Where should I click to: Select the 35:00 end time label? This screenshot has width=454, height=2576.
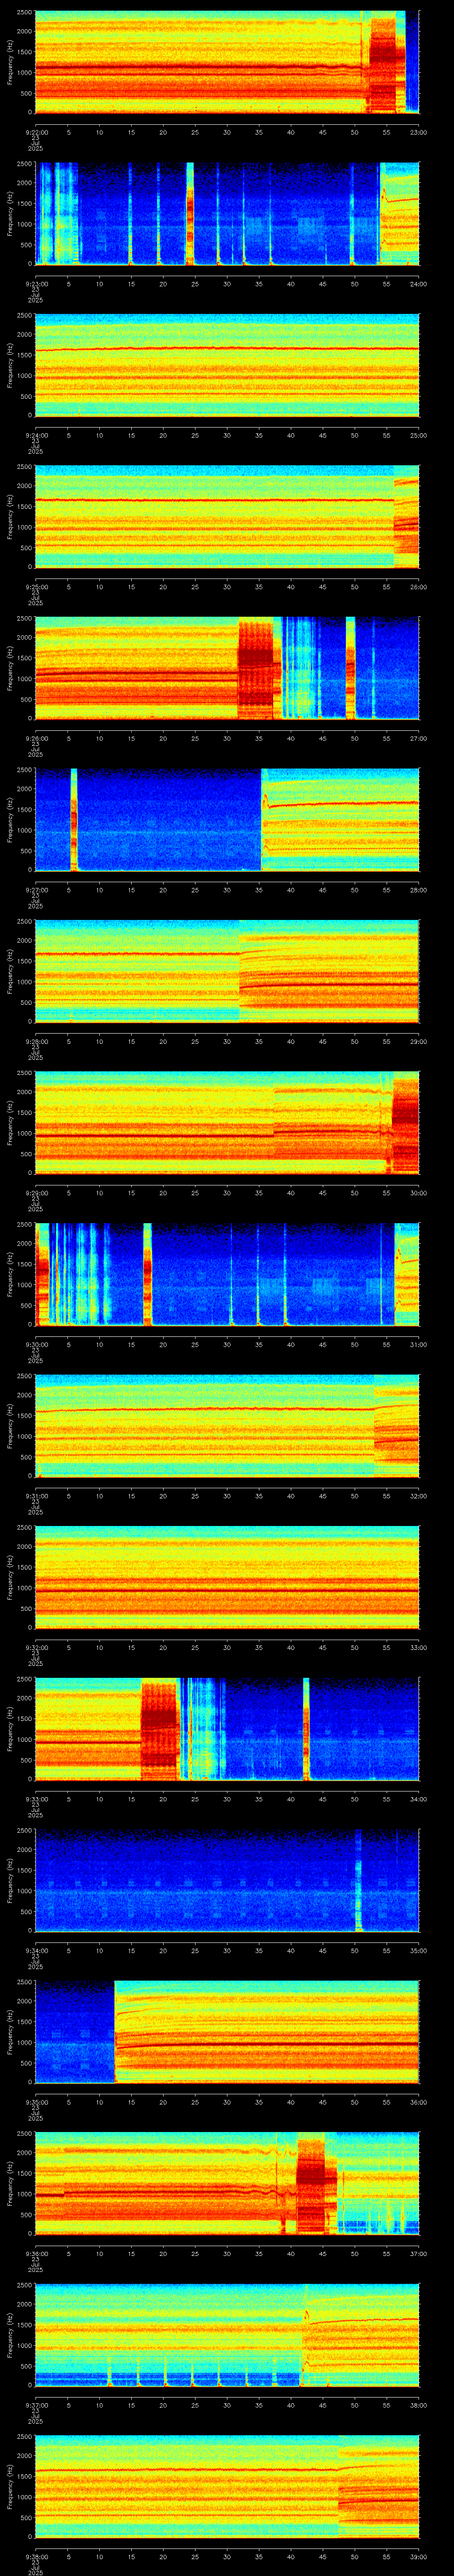click(x=418, y=1951)
